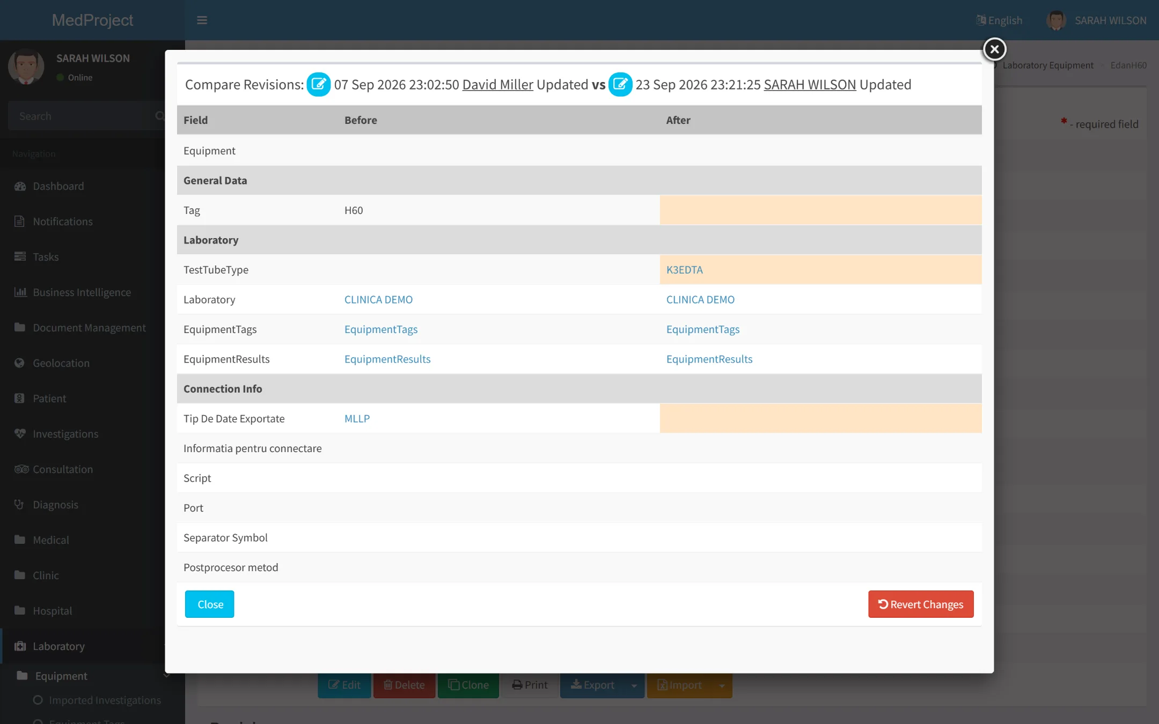Open the Import dropdown arrow

[x=722, y=685]
